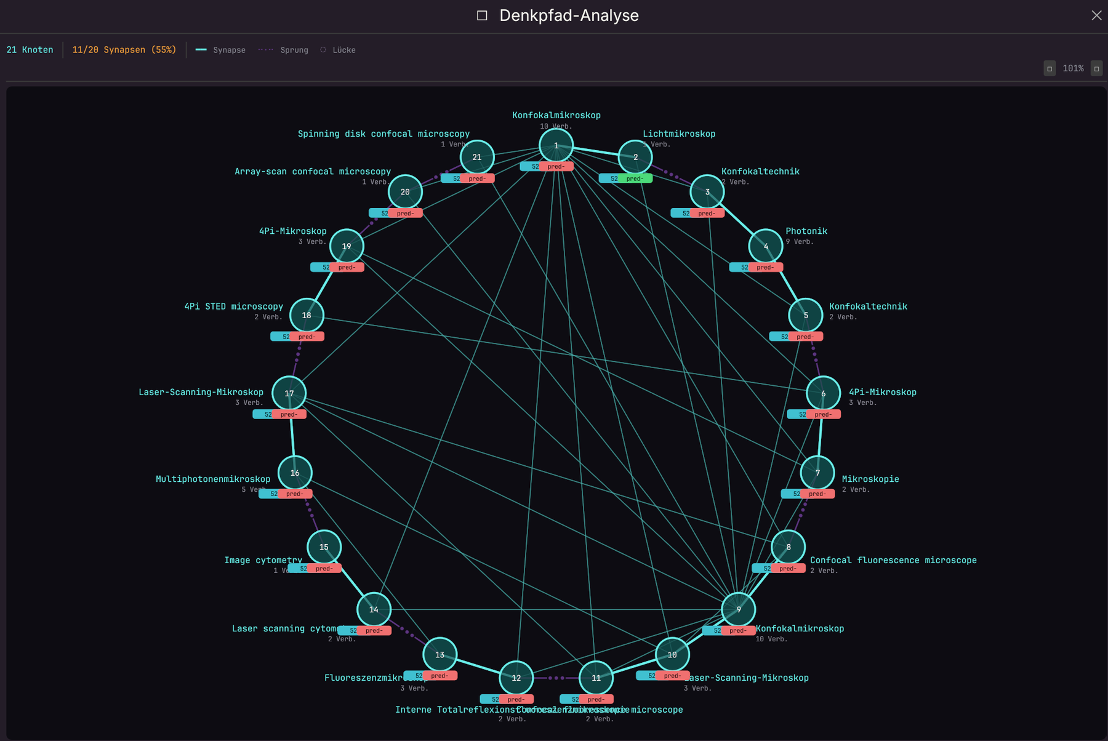Screen dimensions: 1108x741
Task: Click graph node number 9
Action: click(x=738, y=609)
